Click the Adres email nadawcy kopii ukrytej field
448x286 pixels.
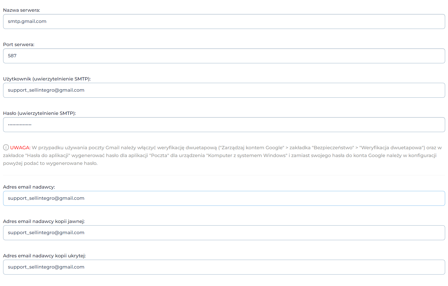point(224,267)
